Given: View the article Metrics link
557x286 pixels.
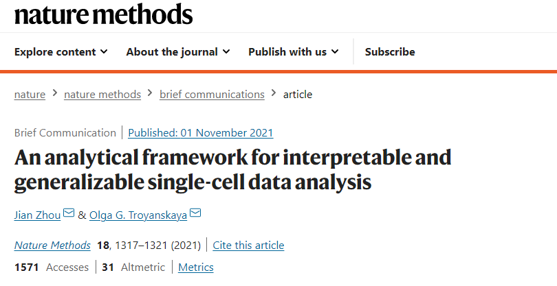Looking at the screenshot, I should [196, 267].
